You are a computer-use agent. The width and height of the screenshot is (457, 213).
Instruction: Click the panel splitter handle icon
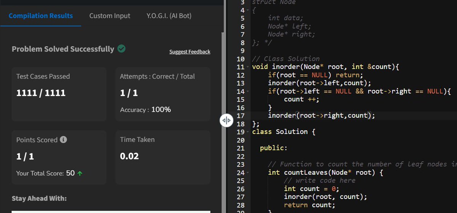(226, 121)
